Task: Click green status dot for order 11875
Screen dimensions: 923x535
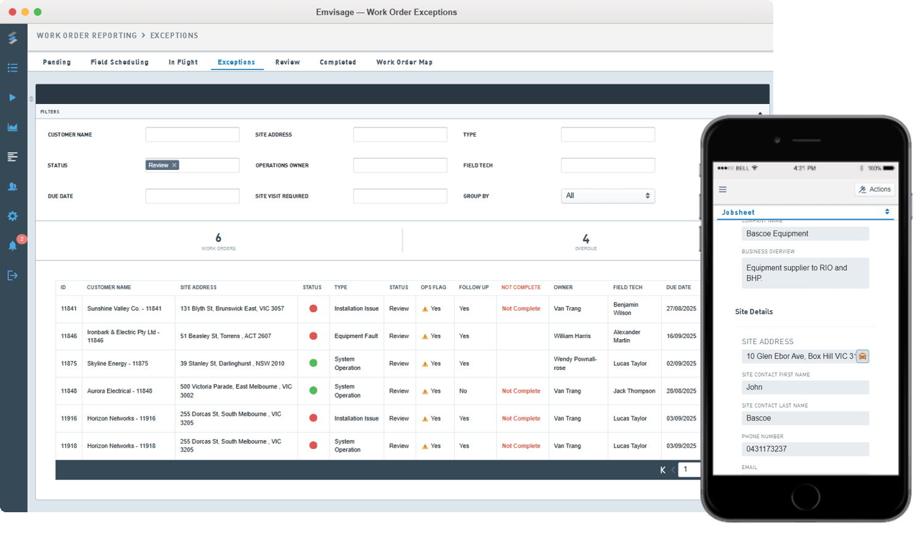Action: 313,363
